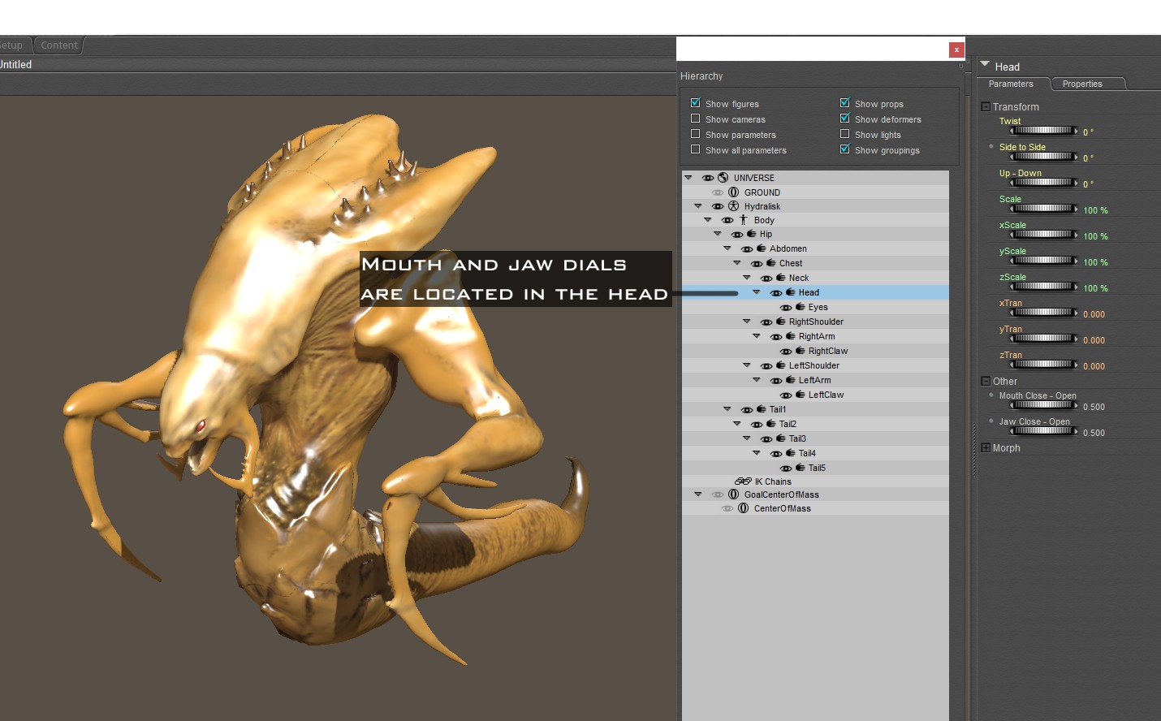Expand the Morph parameter group
The image size is (1161, 721).
coord(986,447)
